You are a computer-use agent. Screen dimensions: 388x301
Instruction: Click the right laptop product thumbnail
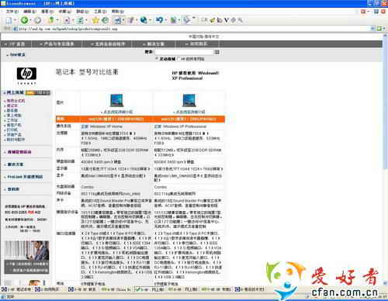tap(189, 100)
